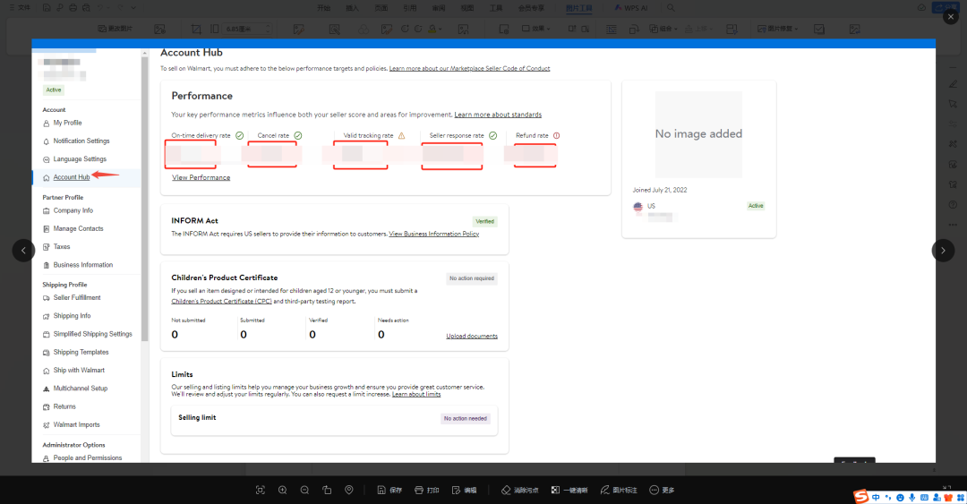This screenshot has height=504, width=967.
Task: Open Multichannel Setup in sidebar
Action: tap(81, 388)
